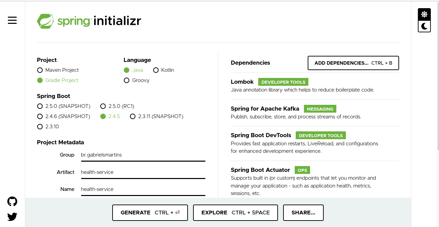The width and height of the screenshot is (439, 227).
Task: Click the Messaging tag
Action: pos(320,109)
